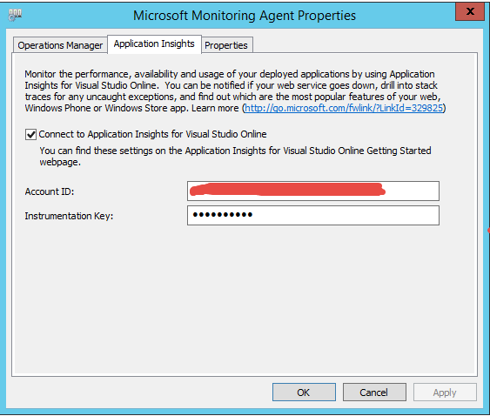The height and width of the screenshot is (416, 490).
Task: Close the Monitoring Agent Properties dialog
Action: click(470, 12)
